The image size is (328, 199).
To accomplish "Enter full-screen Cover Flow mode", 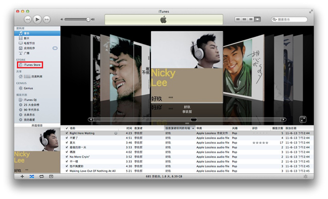I will click(x=303, y=119).
